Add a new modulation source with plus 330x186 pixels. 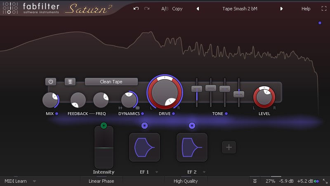coord(229,147)
